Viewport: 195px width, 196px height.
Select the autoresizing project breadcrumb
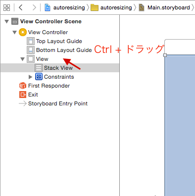click(x=69, y=7)
